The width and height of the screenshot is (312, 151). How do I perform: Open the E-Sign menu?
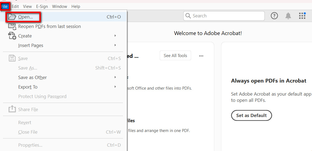tap(42, 7)
